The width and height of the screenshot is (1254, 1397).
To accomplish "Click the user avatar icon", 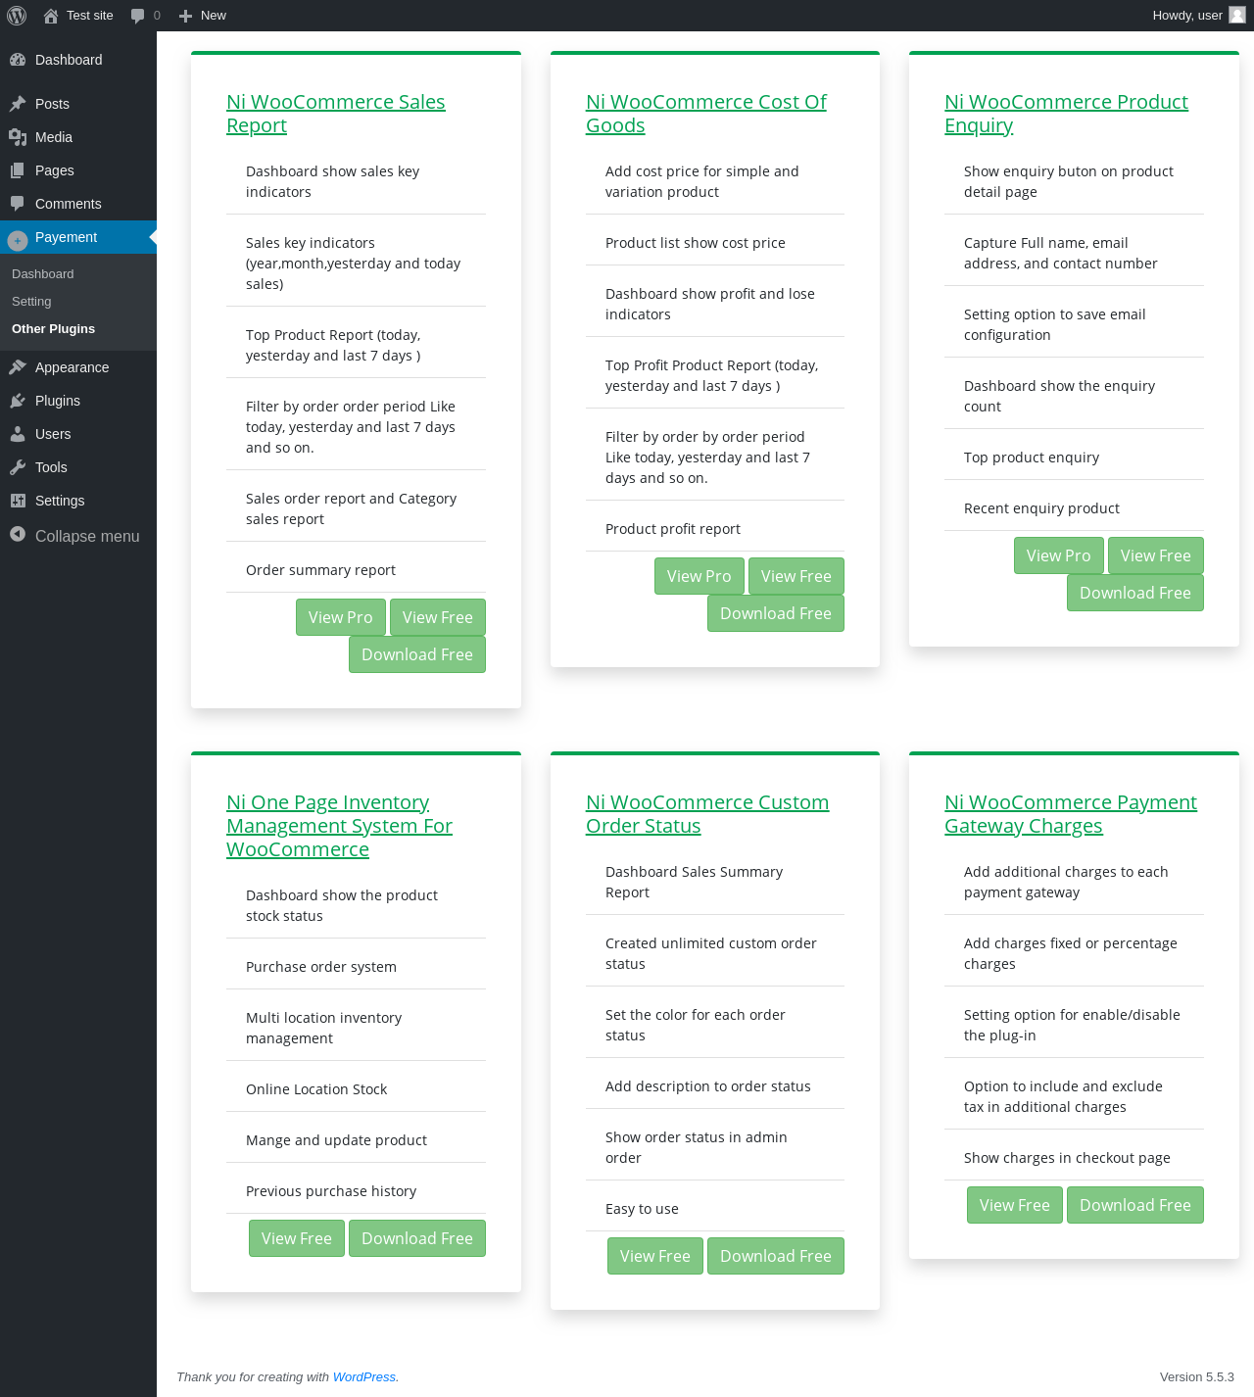I will pos(1237,16).
